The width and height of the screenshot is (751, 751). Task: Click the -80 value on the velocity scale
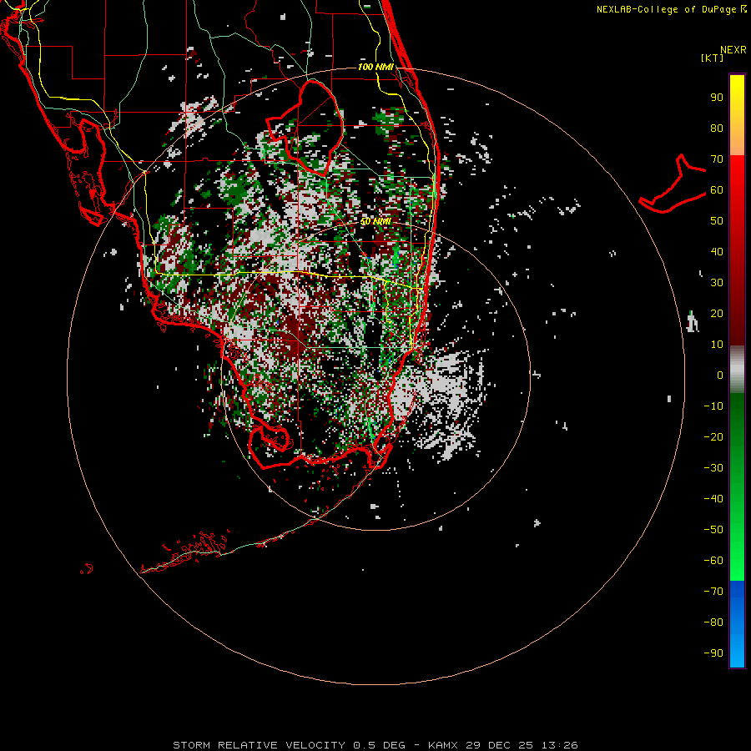pos(713,622)
